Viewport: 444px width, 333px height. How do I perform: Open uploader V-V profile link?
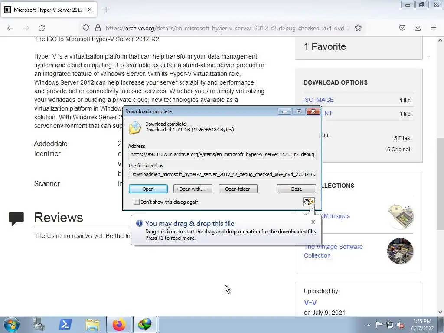[310, 302]
